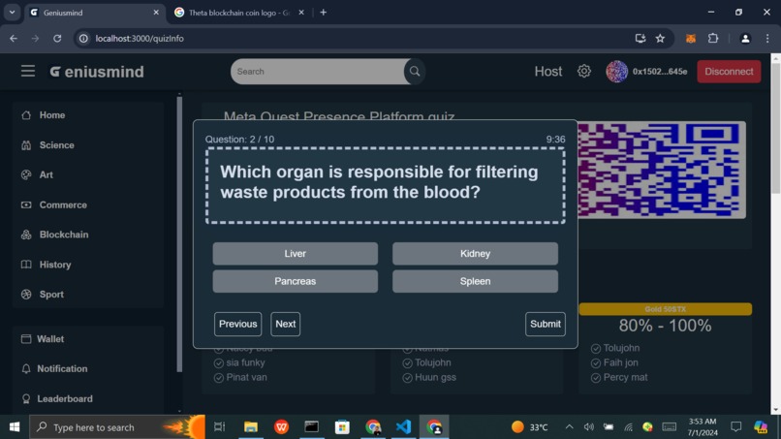
Task: Click the Home sidebar icon
Action: click(26, 115)
